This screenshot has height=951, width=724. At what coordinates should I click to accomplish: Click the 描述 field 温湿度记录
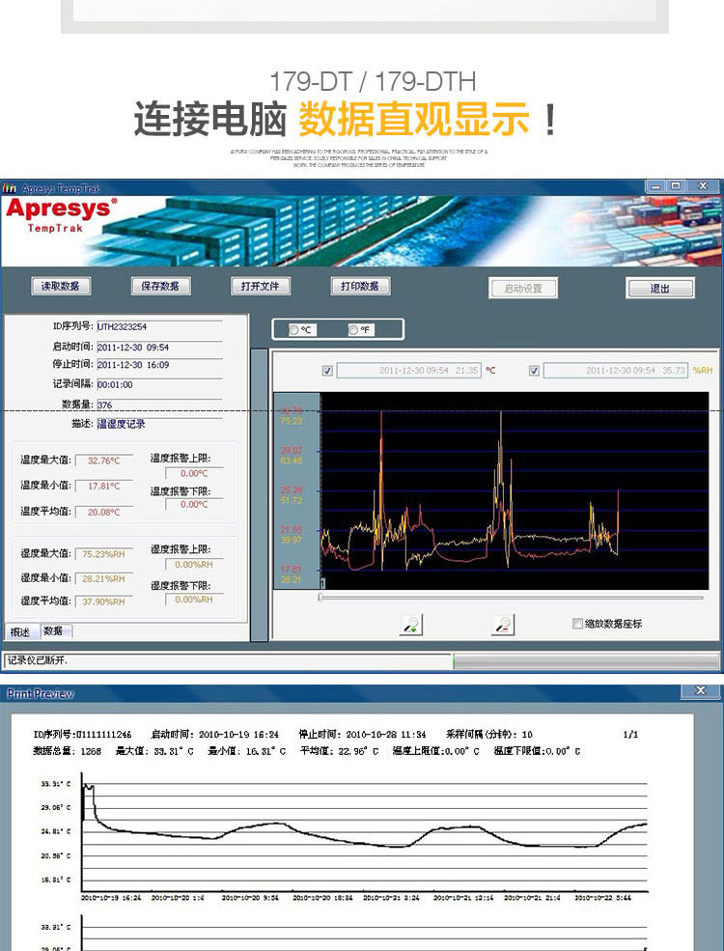159,424
